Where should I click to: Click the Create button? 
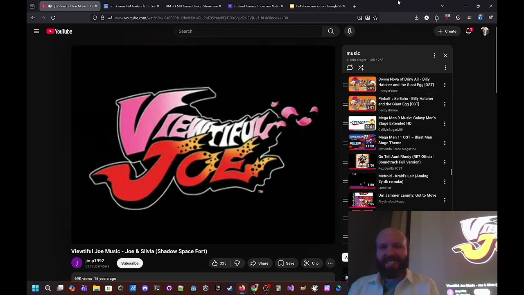coord(447,31)
